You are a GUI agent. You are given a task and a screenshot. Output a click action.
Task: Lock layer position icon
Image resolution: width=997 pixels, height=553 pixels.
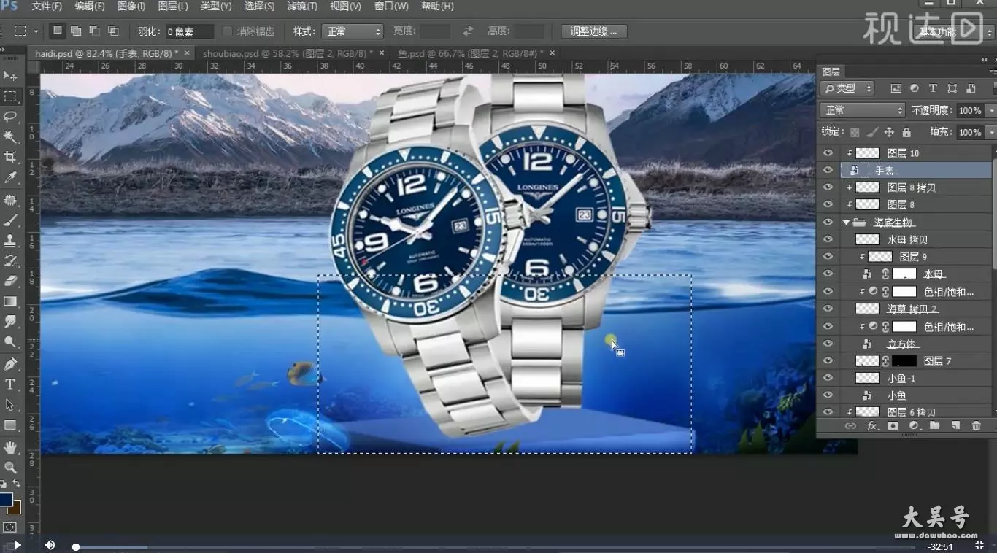click(x=889, y=132)
